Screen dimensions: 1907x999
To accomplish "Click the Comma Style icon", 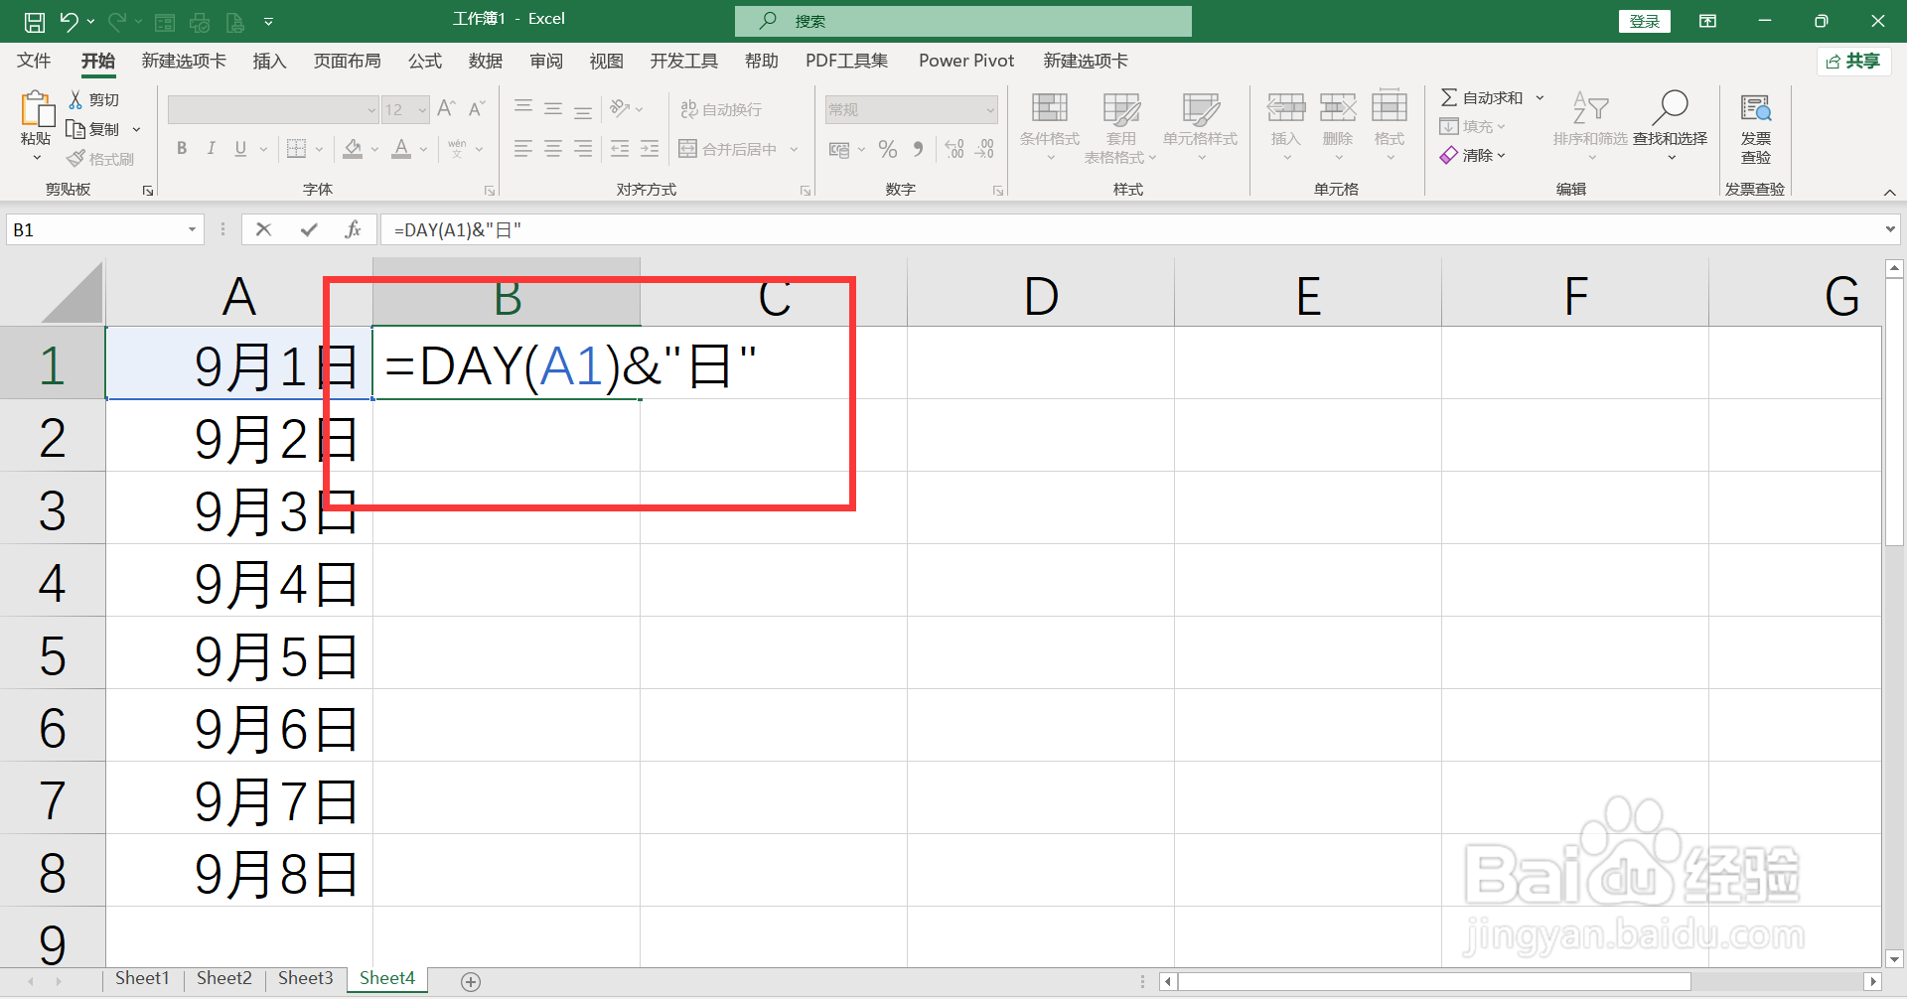I will [919, 149].
